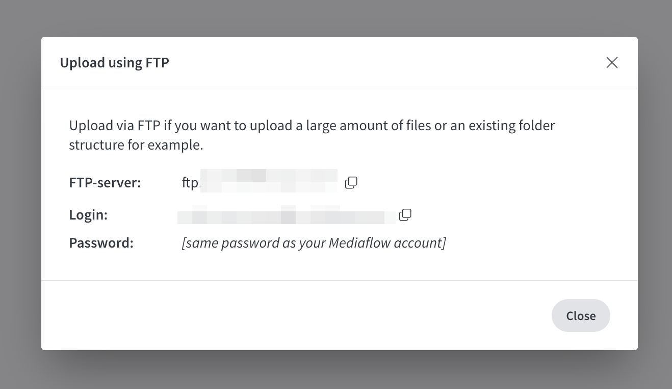Click the "structure for example." text line

(x=136, y=145)
